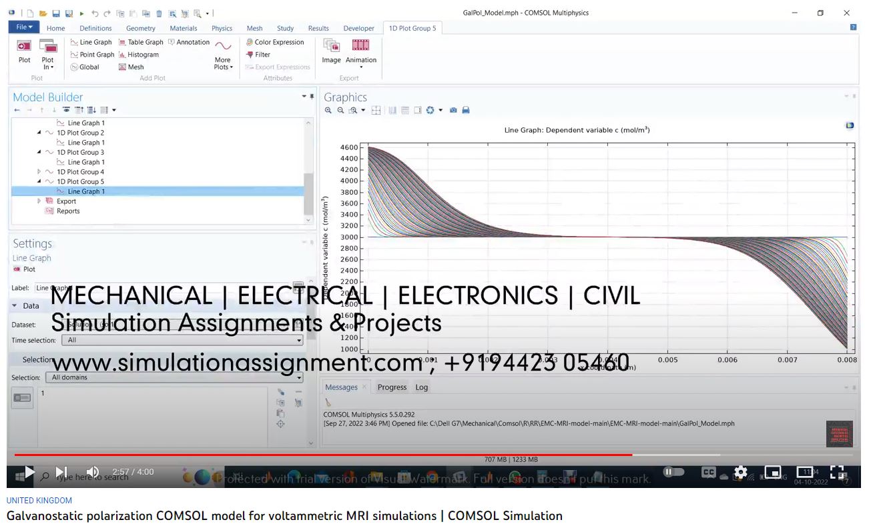Click Zoom Out in the Graphics toolbar
869x530 pixels.
coord(340,110)
